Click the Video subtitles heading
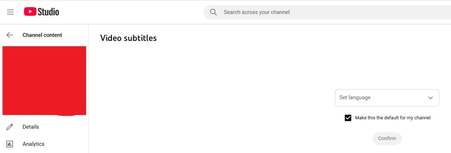451x153 pixels. pos(128,38)
